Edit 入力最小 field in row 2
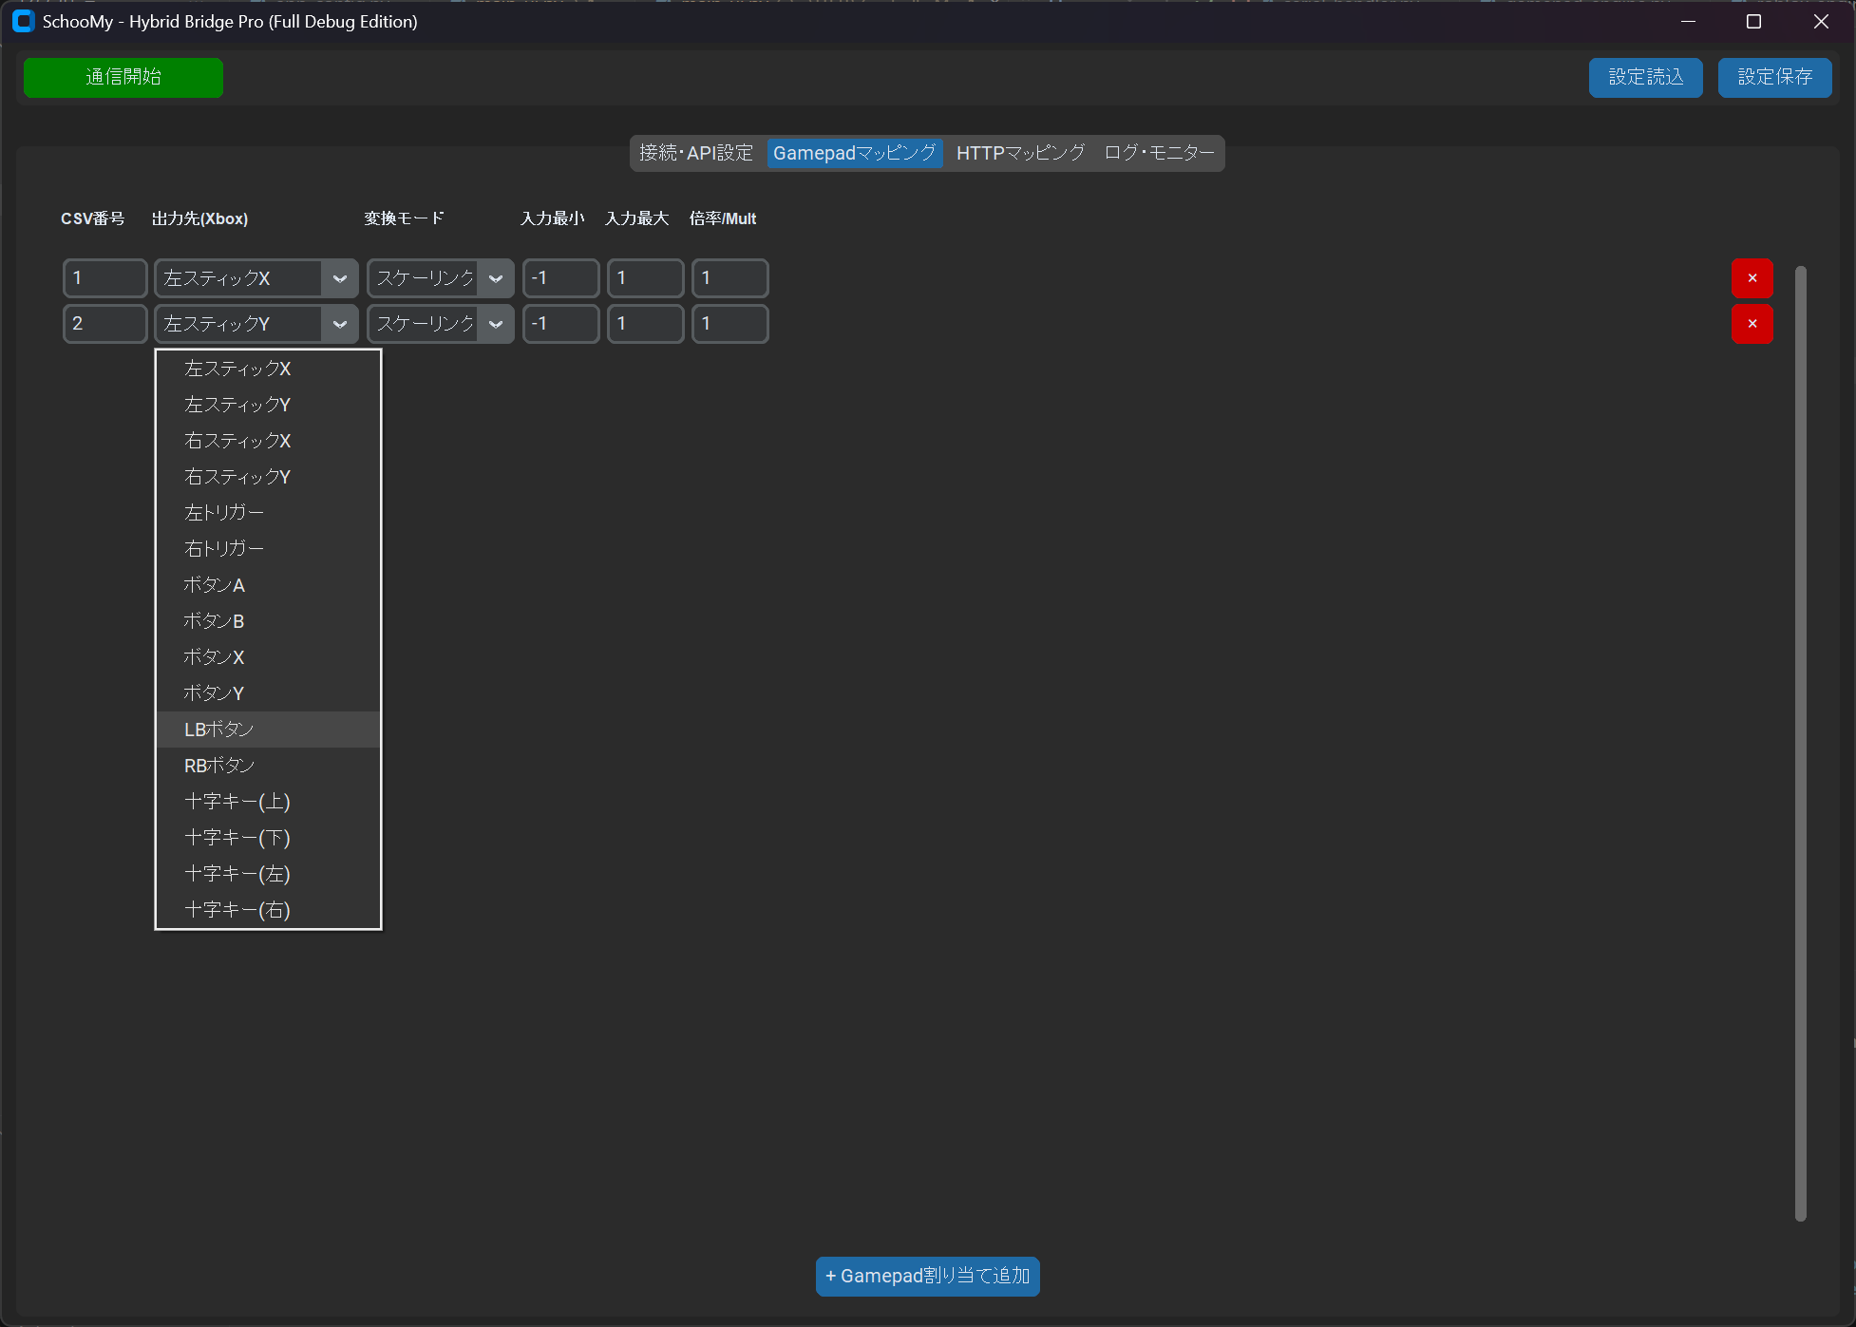 point(561,324)
